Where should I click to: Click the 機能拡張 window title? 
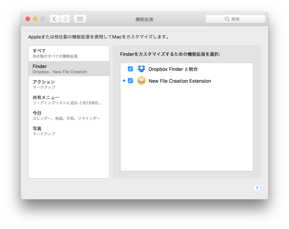pyautogui.click(x=144, y=19)
